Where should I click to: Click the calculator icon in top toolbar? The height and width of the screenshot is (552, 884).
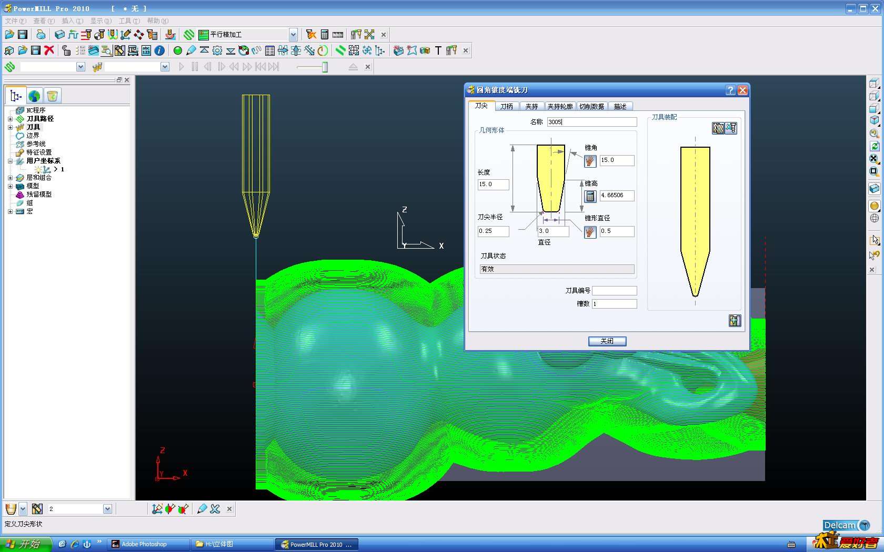point(325,35)
